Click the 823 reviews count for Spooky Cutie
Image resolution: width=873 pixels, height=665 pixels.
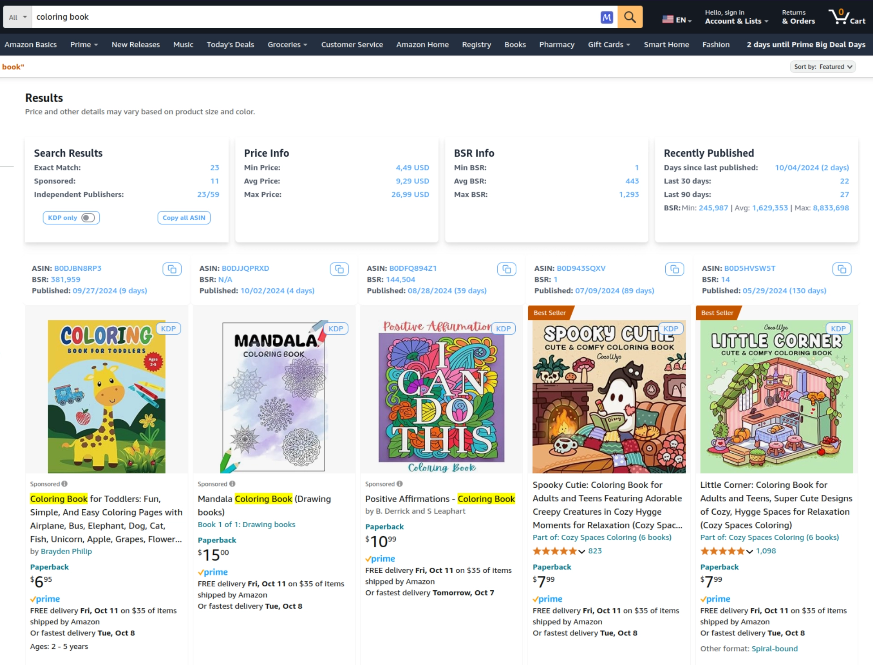[x=595, y=551]
